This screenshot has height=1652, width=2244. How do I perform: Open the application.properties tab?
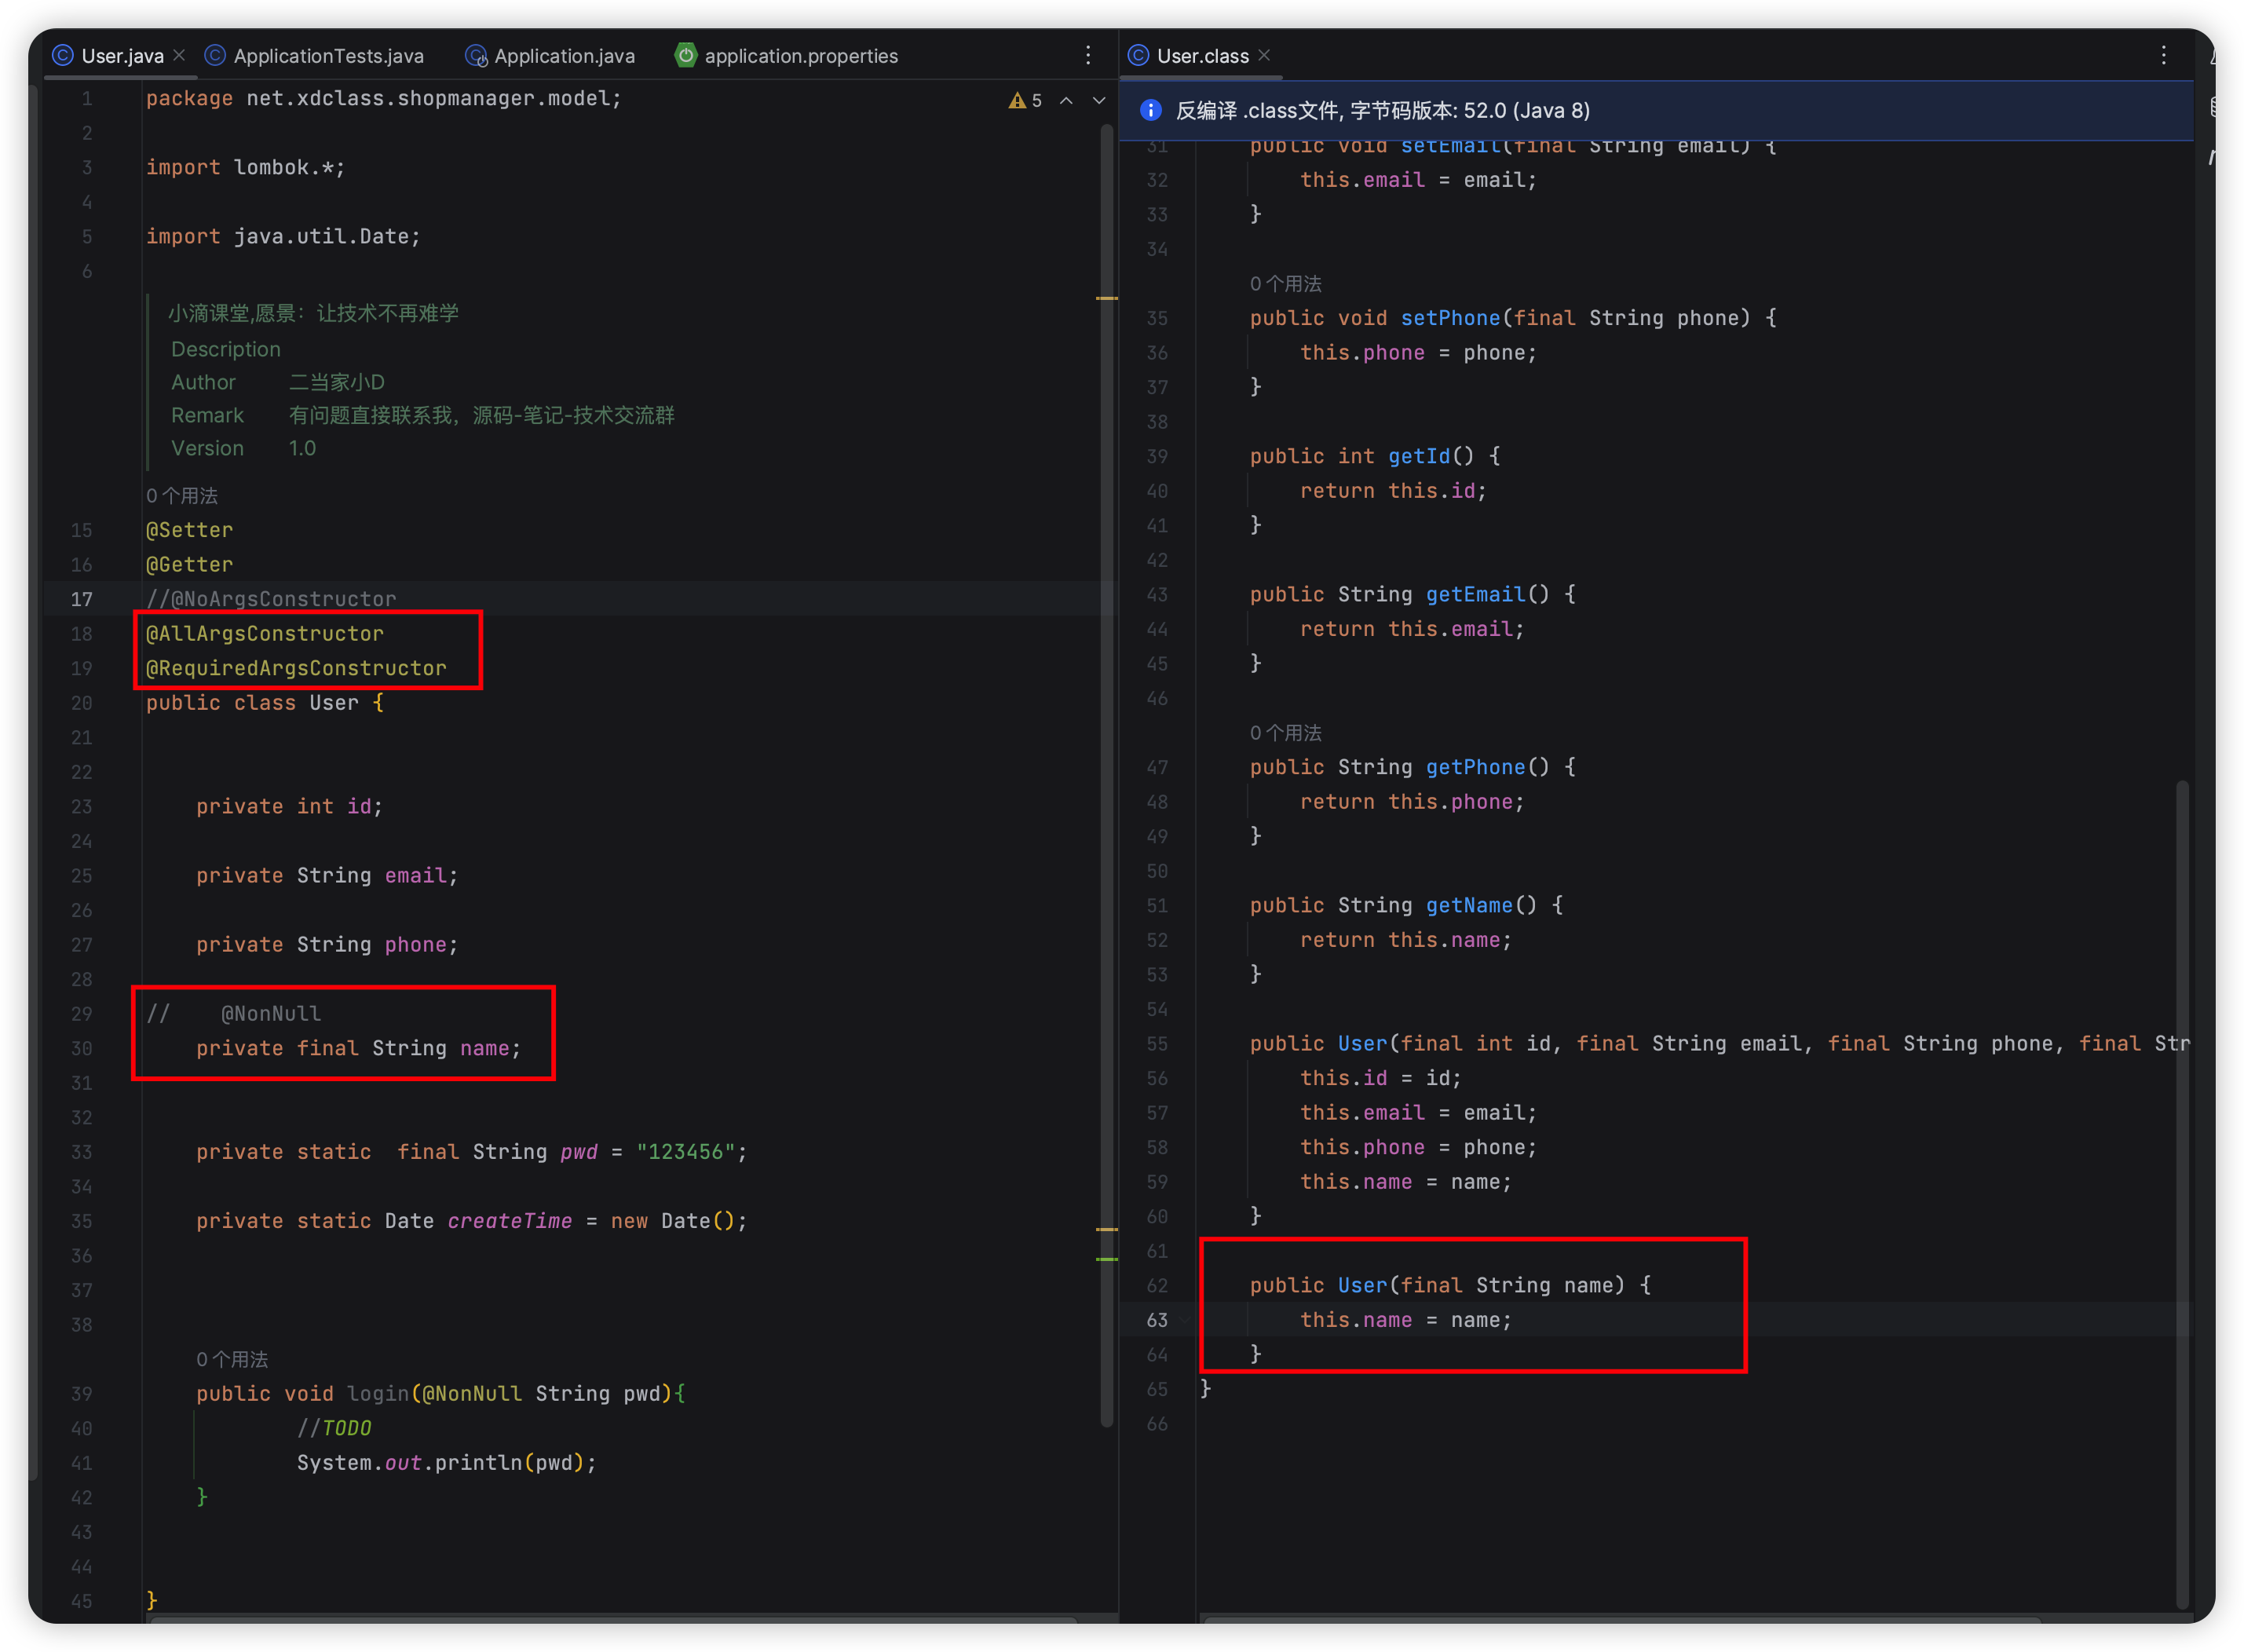pos(800,56)
